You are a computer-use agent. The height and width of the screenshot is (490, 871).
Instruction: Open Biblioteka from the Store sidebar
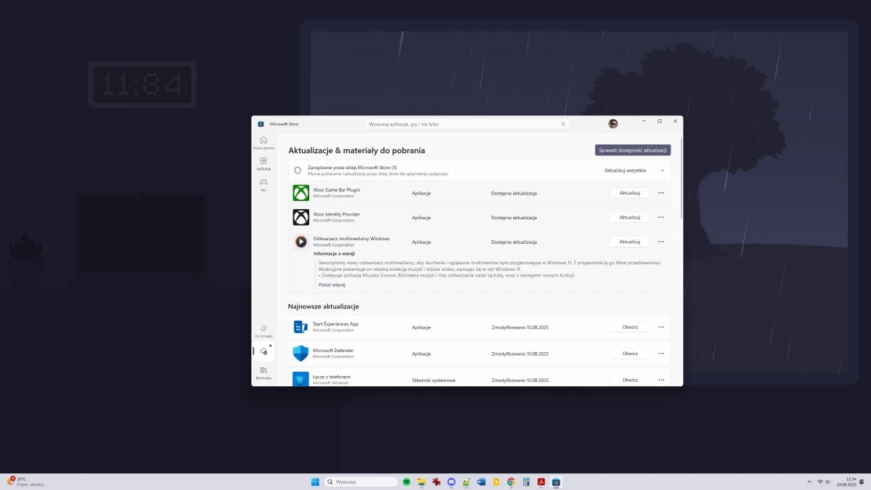point(263,374)
